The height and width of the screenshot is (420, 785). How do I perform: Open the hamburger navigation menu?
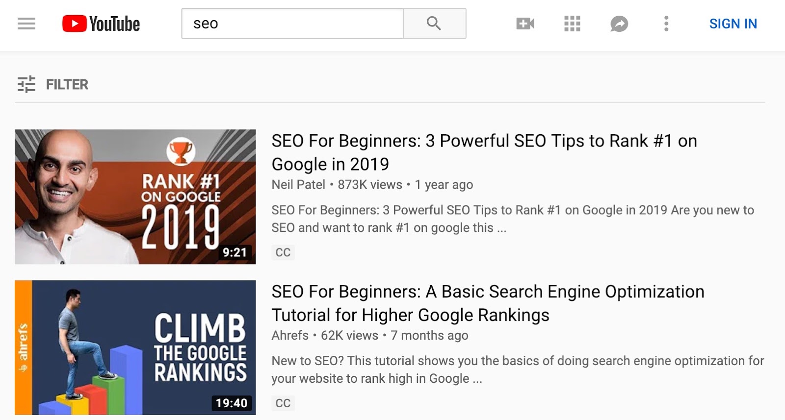(x=26, y=23)
